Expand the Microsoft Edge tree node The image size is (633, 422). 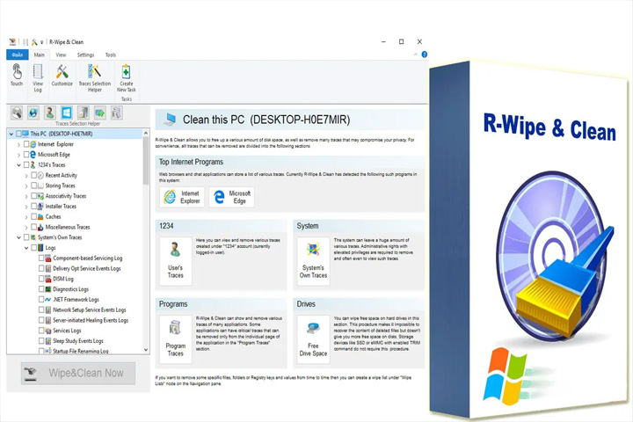[x=18, y=155]
